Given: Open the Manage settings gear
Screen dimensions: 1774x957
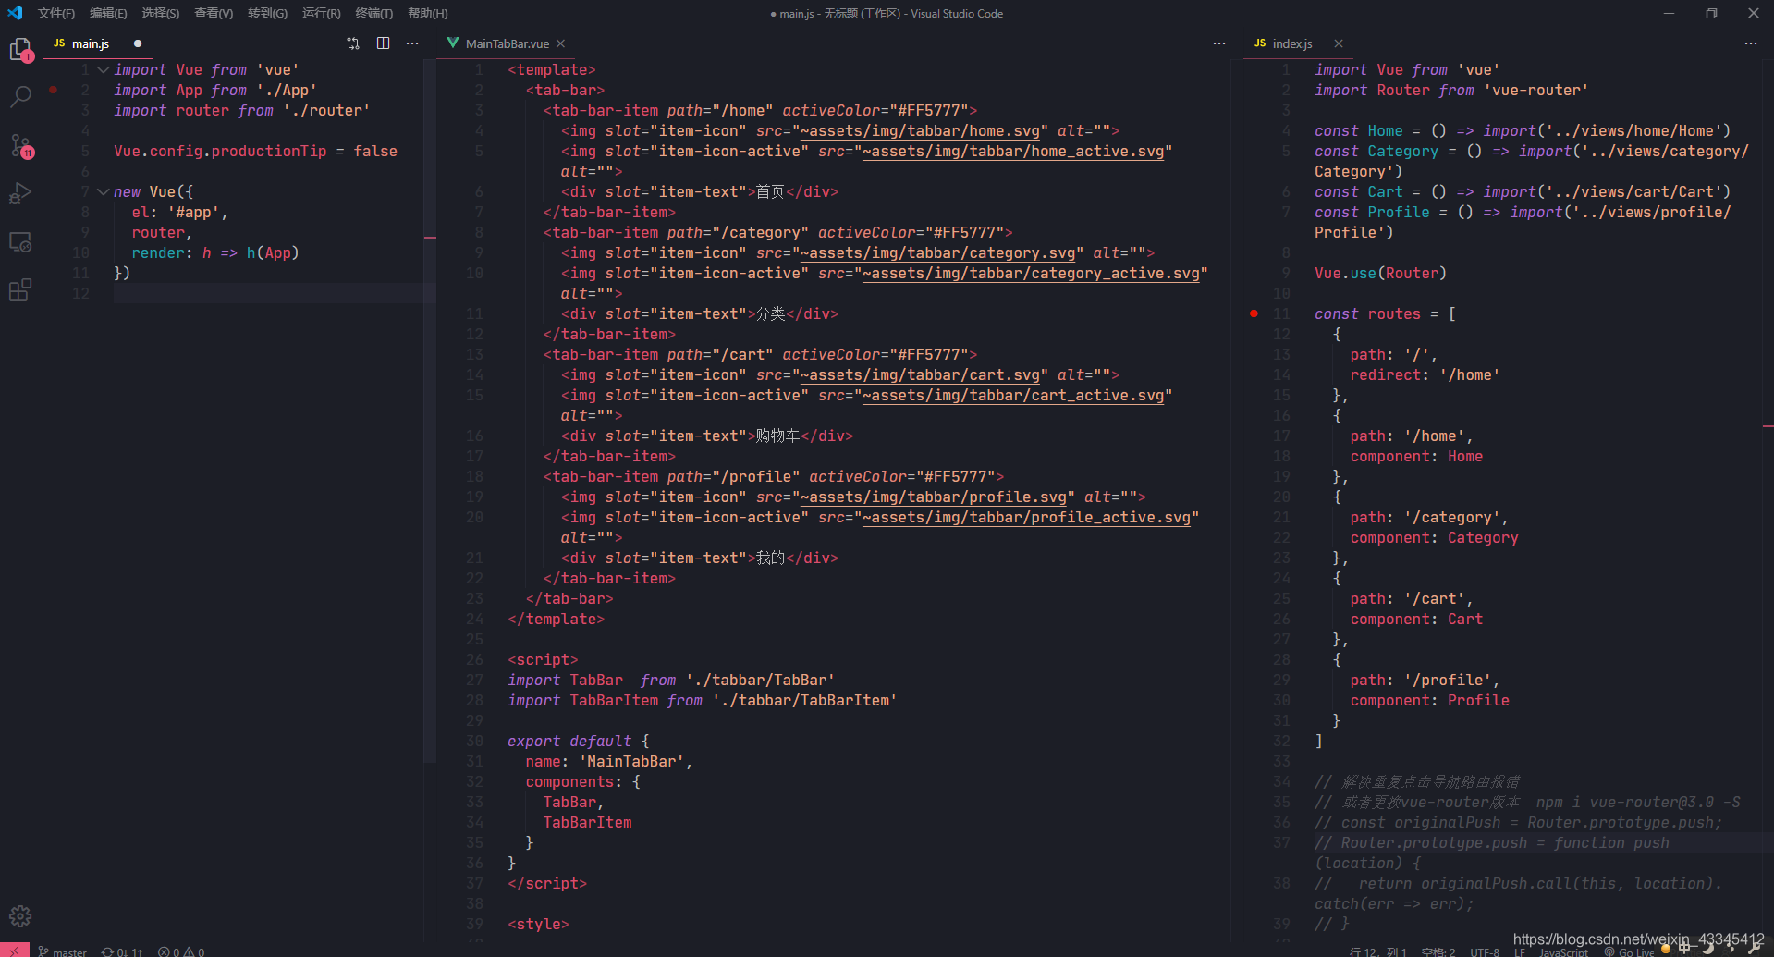Looking at the screenshot, I should point(20,916).
